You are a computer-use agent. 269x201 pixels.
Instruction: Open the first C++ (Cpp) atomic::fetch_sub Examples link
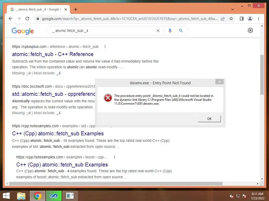[x=58, y=133]
